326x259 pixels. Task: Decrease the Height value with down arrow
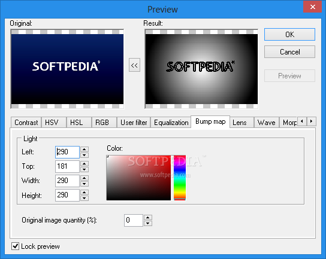click(84, 198)
